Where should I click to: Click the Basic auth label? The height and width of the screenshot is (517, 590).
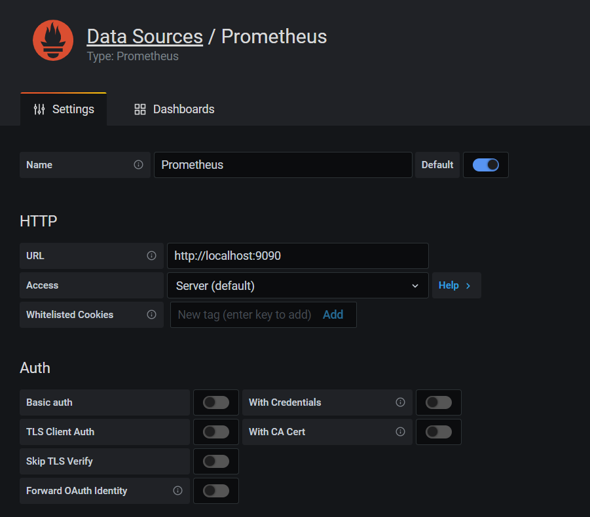tap(49, 402)
